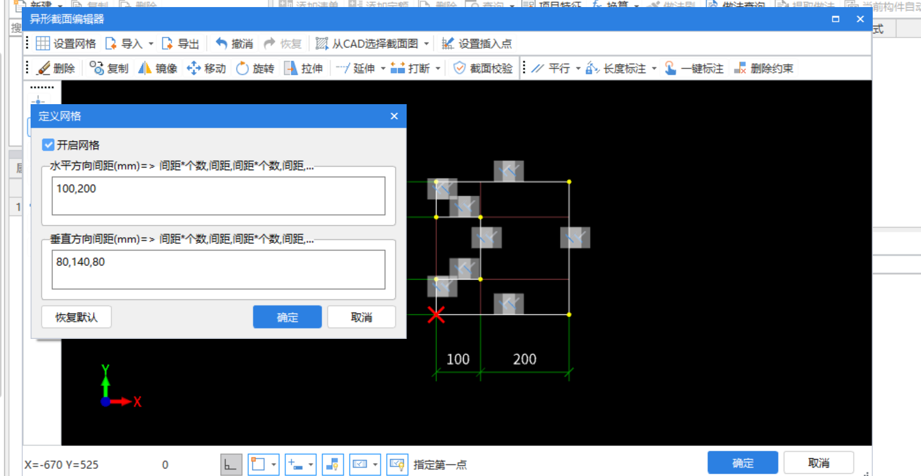Confirm the 定义网格 dialog with 确定
This screenshot has height=476, width=921.
287,317
